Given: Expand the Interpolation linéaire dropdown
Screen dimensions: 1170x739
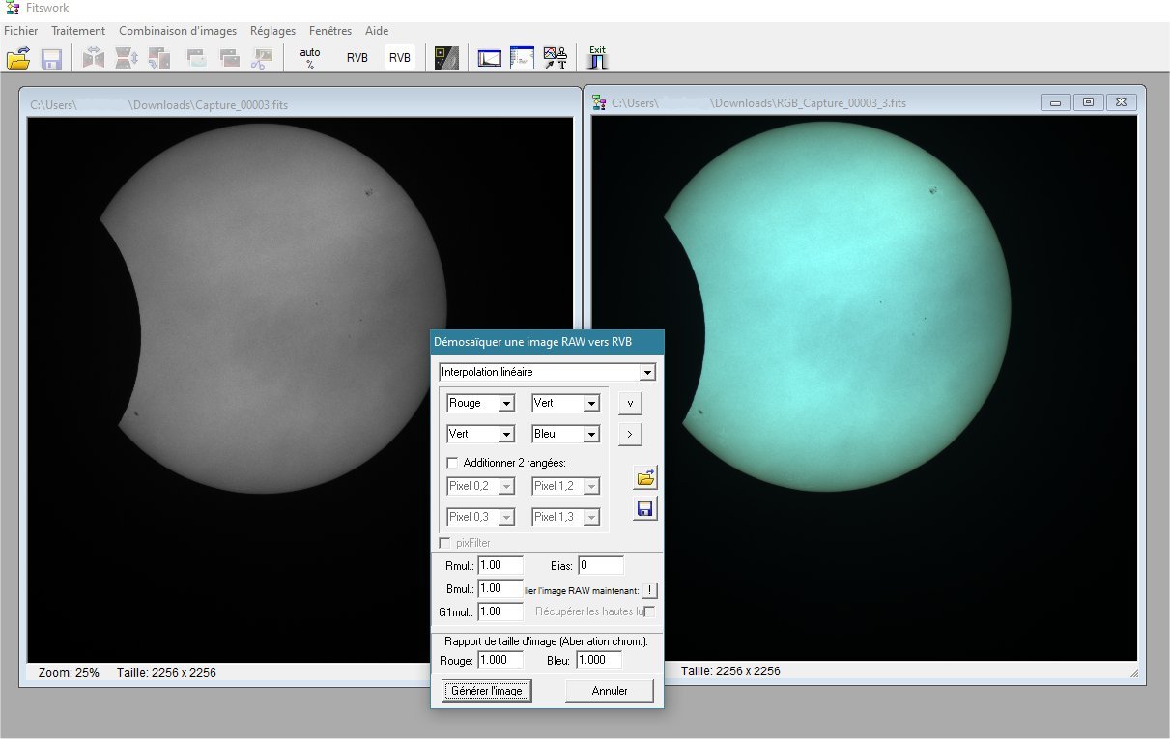Looking at the screenshot, I should pyautogui.click(x=547, y=372).
